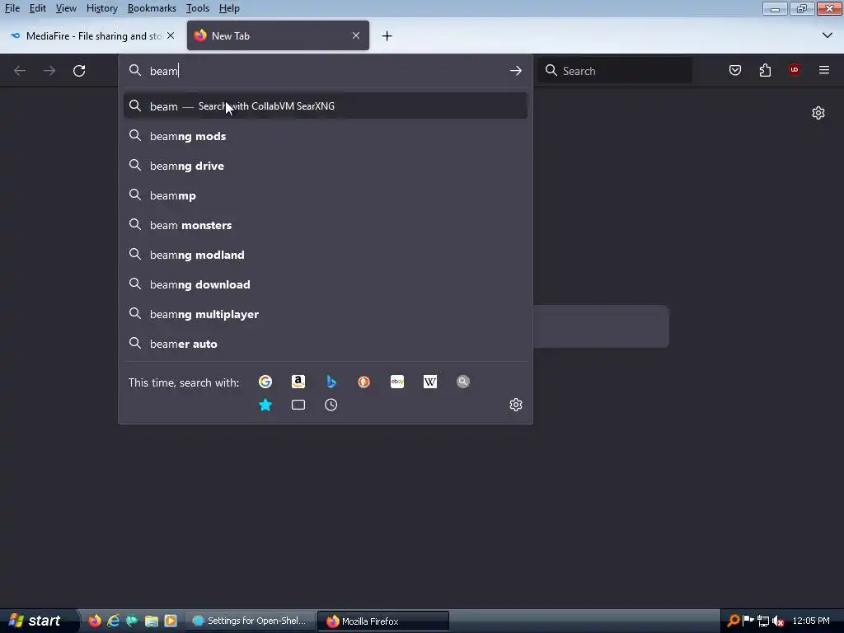The height and width of the screenshot is (633, 844).
Task: Search once with Amazon icon
Action: point(298,382)
